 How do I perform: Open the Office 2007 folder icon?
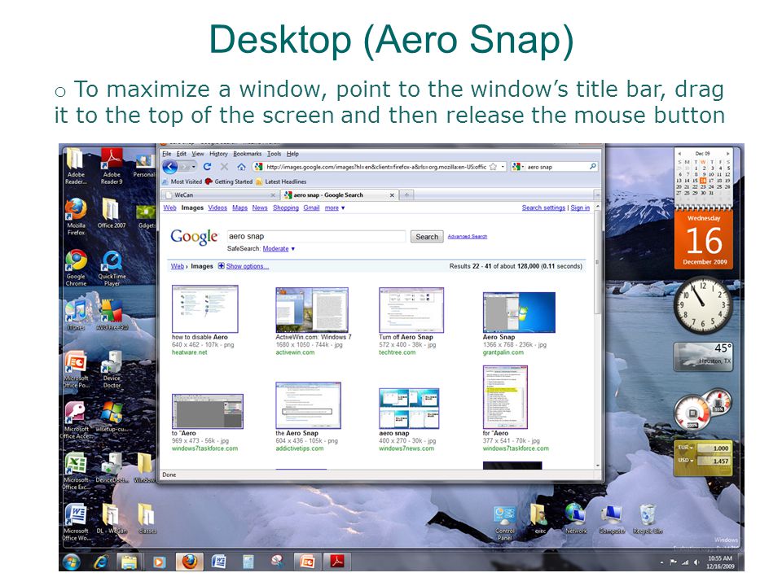pyautogui.click(x=112, y=212)
